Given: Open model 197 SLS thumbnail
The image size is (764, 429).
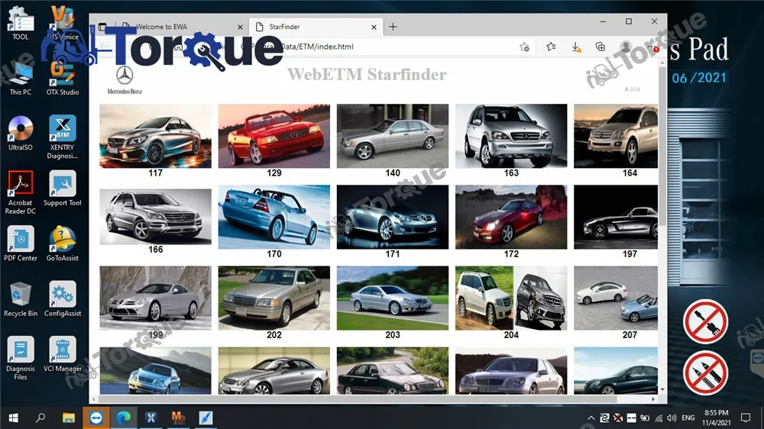Looking at the screenshot, I should click(x=616, y=217).
